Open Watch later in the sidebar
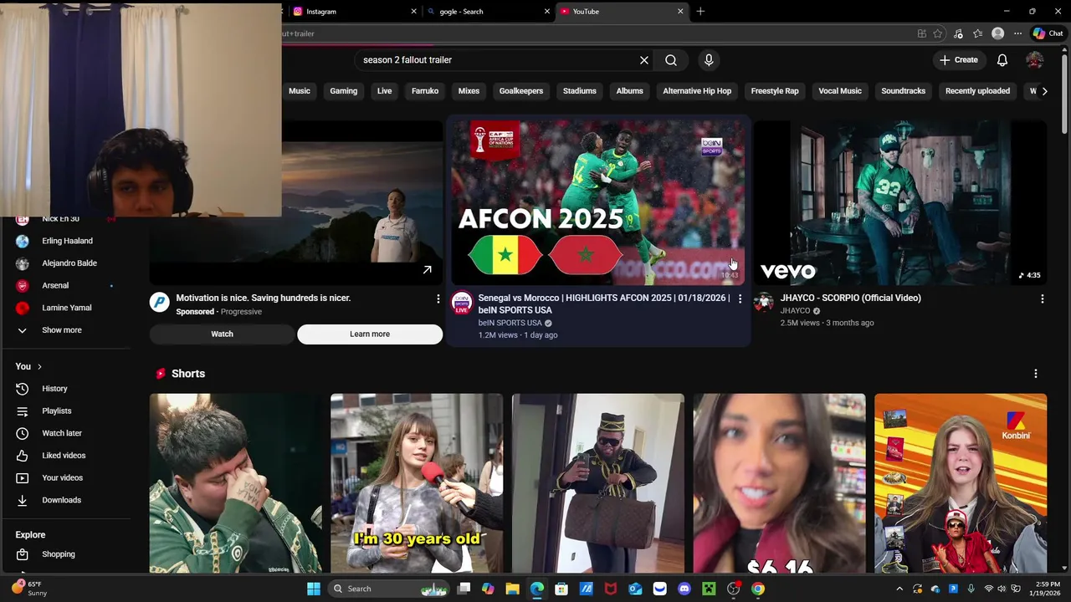Screen dimensions: 1071x602 click(60, 433)
